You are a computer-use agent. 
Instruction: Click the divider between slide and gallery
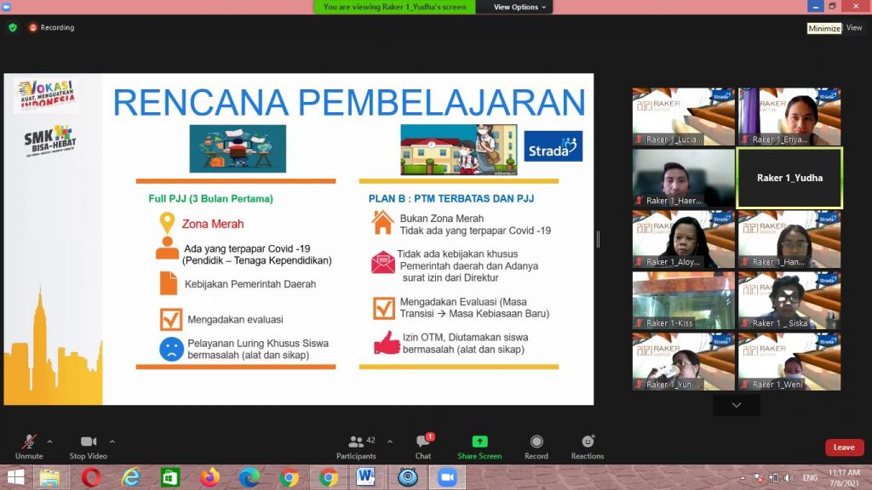pyautogui.click(x=598, y=239)
